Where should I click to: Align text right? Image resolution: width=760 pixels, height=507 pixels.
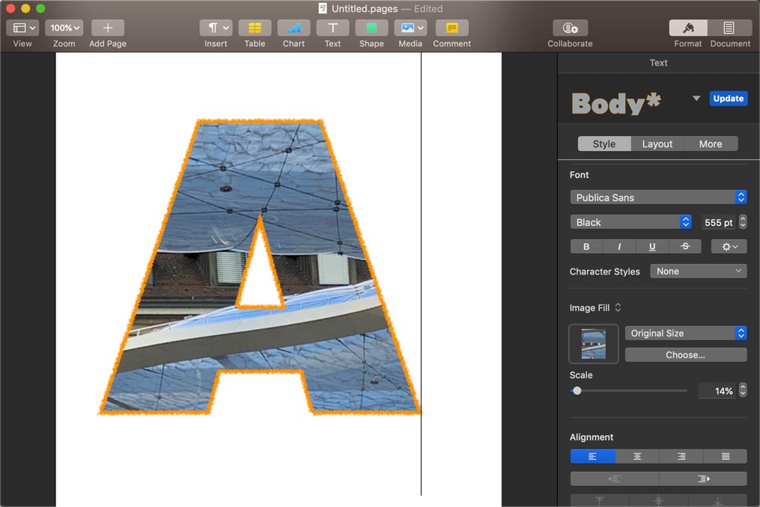click(681, 456)
